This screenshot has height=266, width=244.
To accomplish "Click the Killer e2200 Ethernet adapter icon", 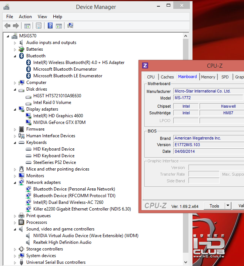I will click(x=29, y=209).
